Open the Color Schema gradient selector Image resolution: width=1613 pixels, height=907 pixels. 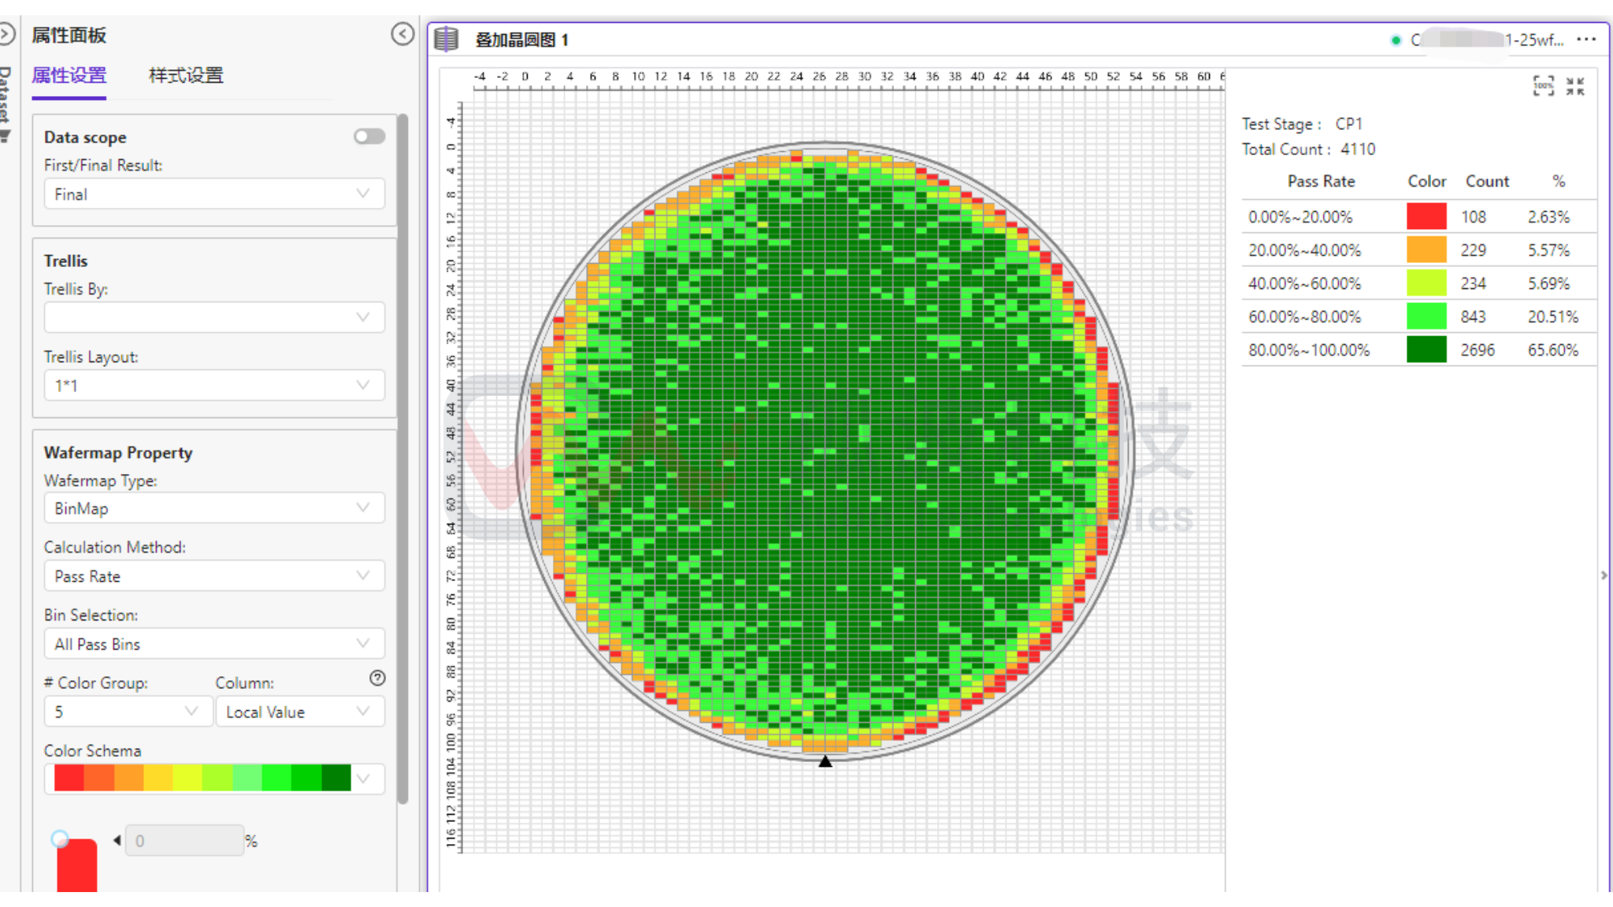click(213, 778)
